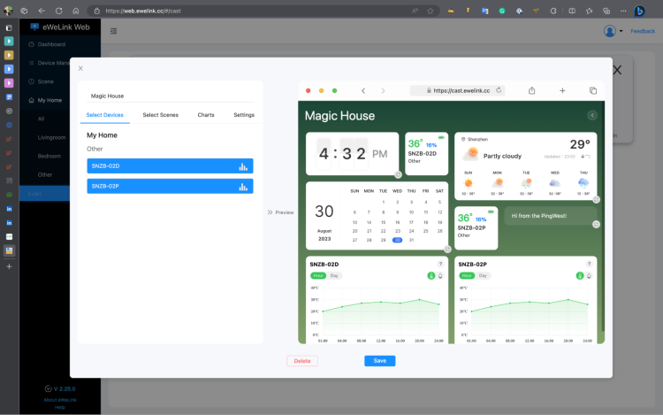Select Day view on SNZB-02D chart
The image size is (663, 415).
(x=334, y=276)
